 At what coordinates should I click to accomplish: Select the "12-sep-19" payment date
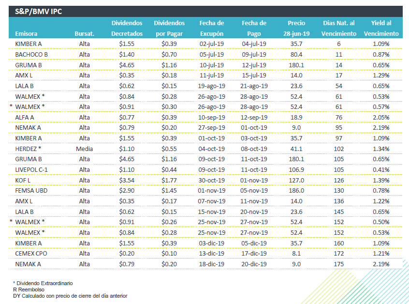point(254,118)
